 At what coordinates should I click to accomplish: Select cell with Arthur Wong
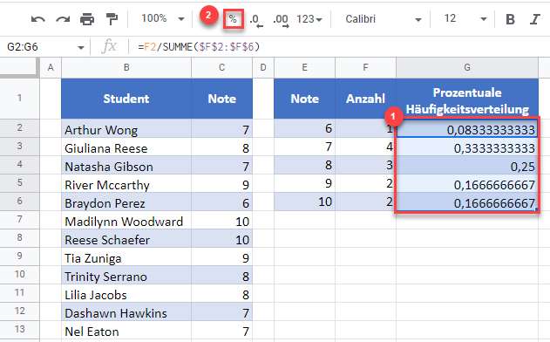coord(126,128)
